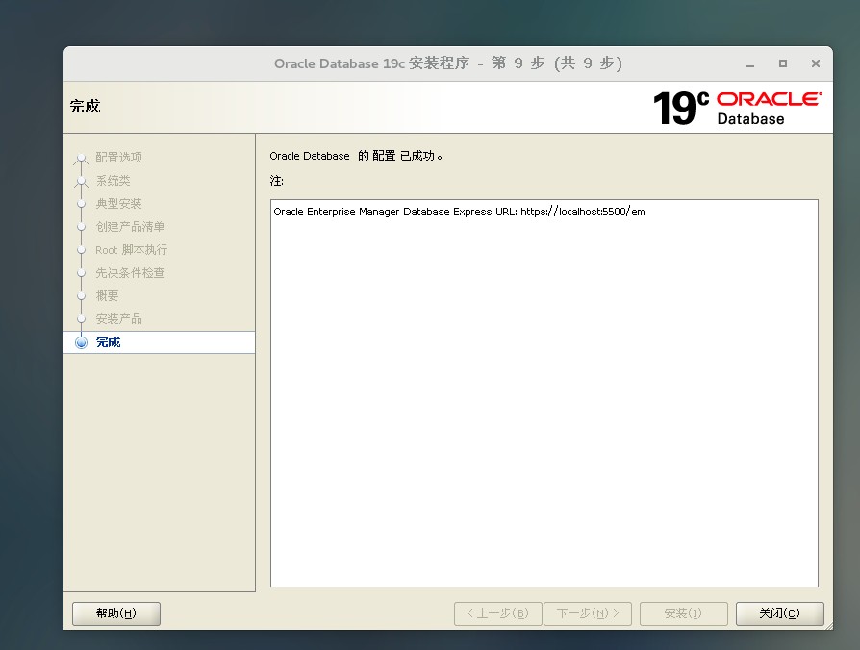Click the disabled 下一步(N) button
860x650 pixels.
(588, 613)
